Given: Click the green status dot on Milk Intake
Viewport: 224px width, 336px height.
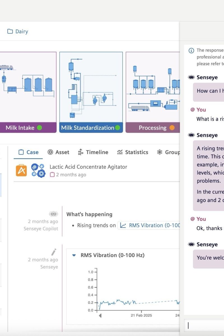Looking at the screenshot, I should 39,128.
